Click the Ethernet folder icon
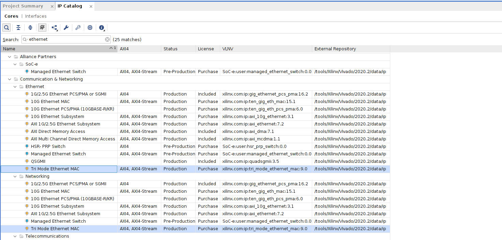Image resolution: width=502 pixels, height=240 pixels. pos(21,87)
